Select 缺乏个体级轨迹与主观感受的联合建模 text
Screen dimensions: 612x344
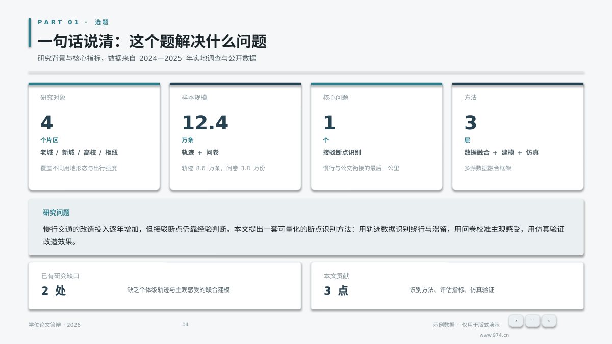(x=178, y=289)
